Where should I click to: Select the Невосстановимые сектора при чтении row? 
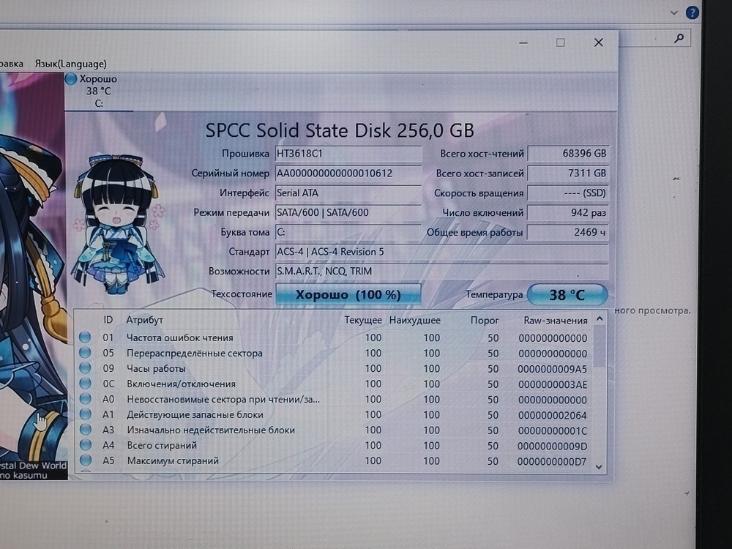[334, 399]
